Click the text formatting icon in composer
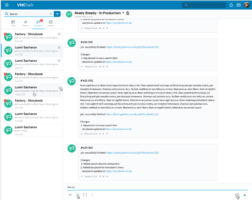This screenshot has width=252, height=200. (78, 195)
